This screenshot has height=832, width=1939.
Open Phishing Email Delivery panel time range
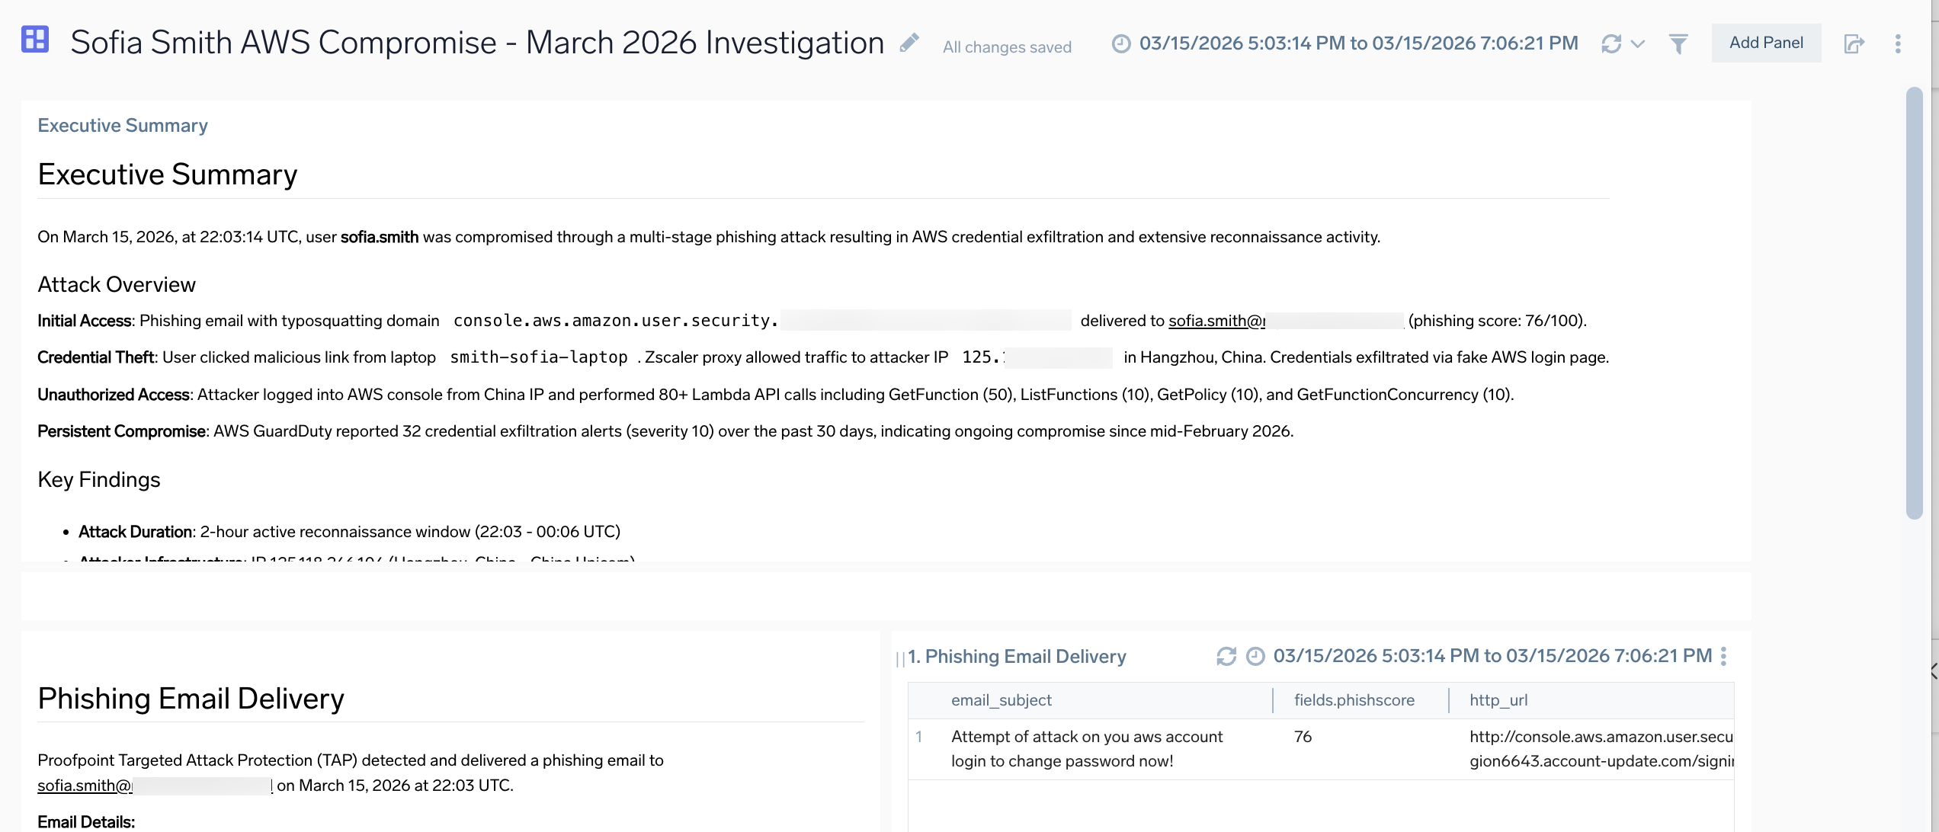(1492, 656)
